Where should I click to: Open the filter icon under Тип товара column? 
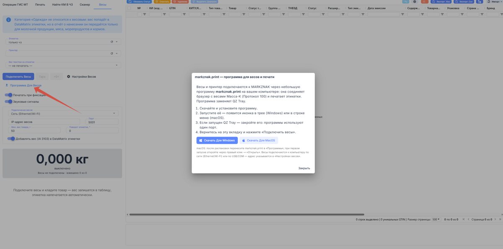point(224,14)
